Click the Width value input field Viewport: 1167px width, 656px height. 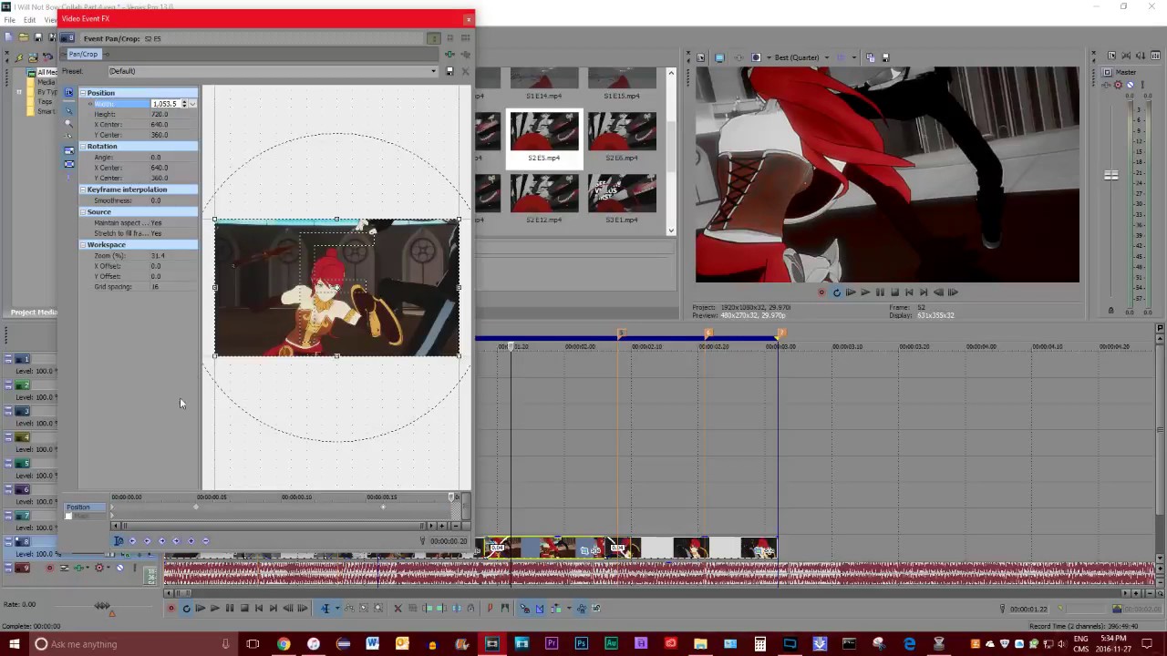point(165,104)
